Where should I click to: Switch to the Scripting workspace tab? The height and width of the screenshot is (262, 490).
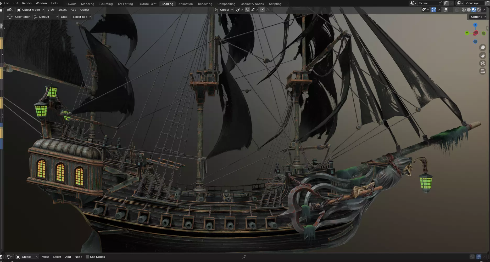tap(275, 4)
